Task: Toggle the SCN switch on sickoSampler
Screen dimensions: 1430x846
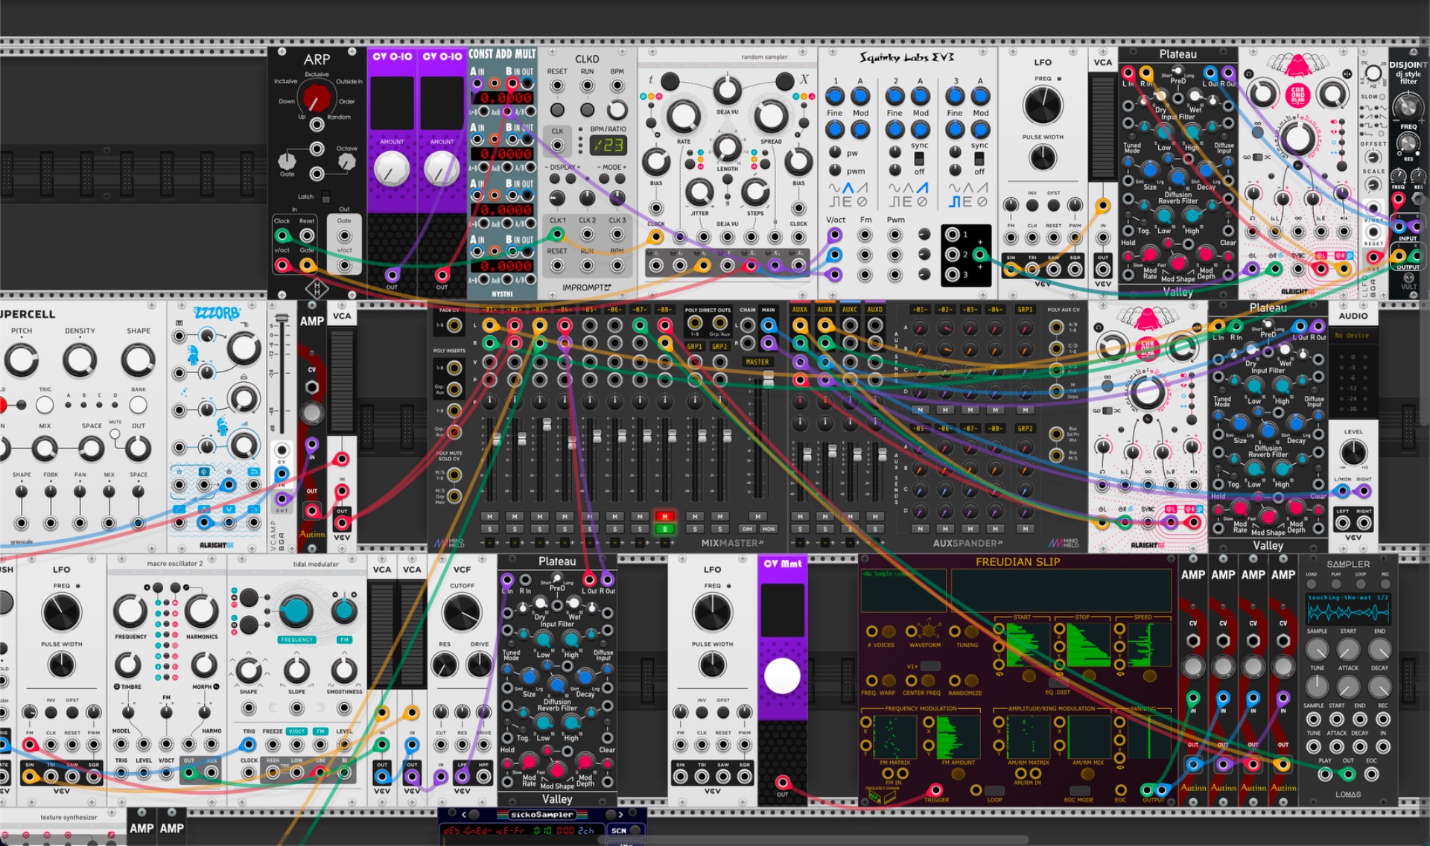Action: (635, 830)
